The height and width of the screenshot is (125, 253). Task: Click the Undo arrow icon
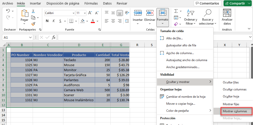click(x=8, y=11)
